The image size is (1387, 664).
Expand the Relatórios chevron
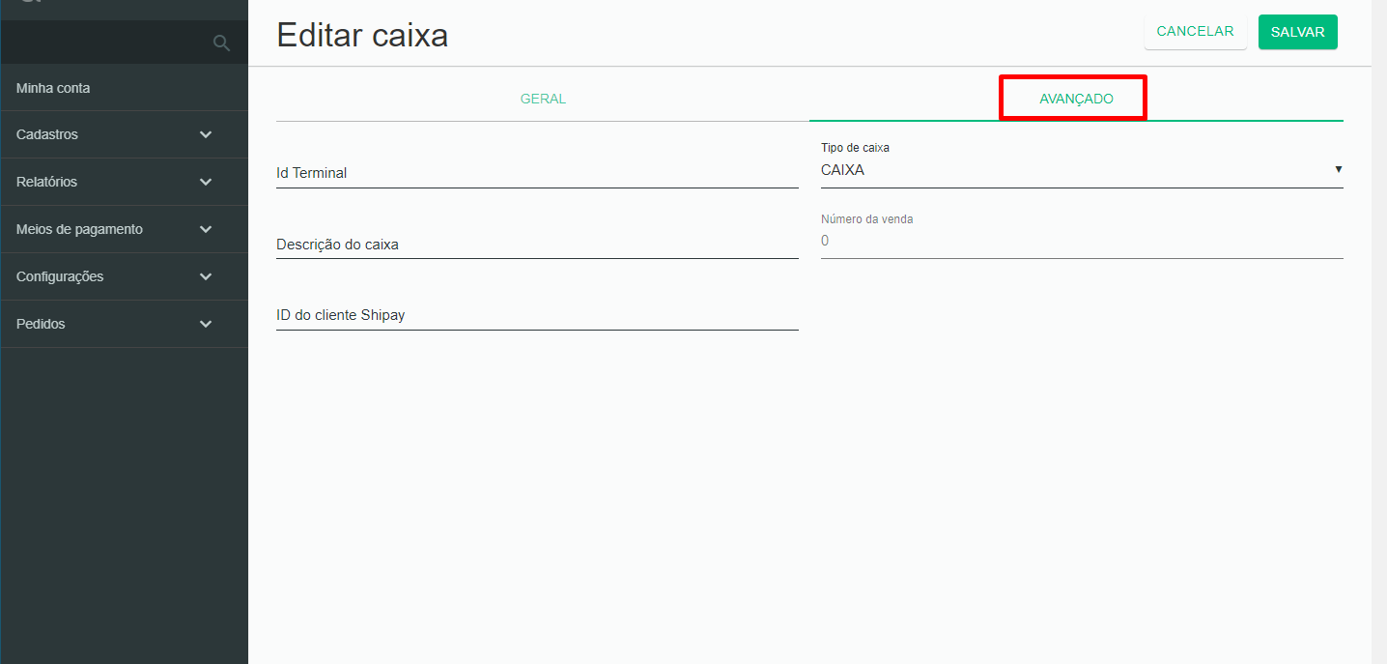(205, 182)
